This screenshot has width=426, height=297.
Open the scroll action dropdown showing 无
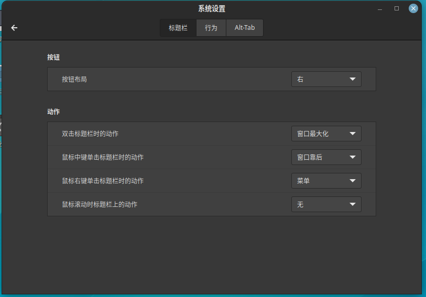(326, 204)
